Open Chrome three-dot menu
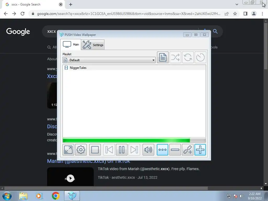 pyautogui.click(x=262, y=14)
